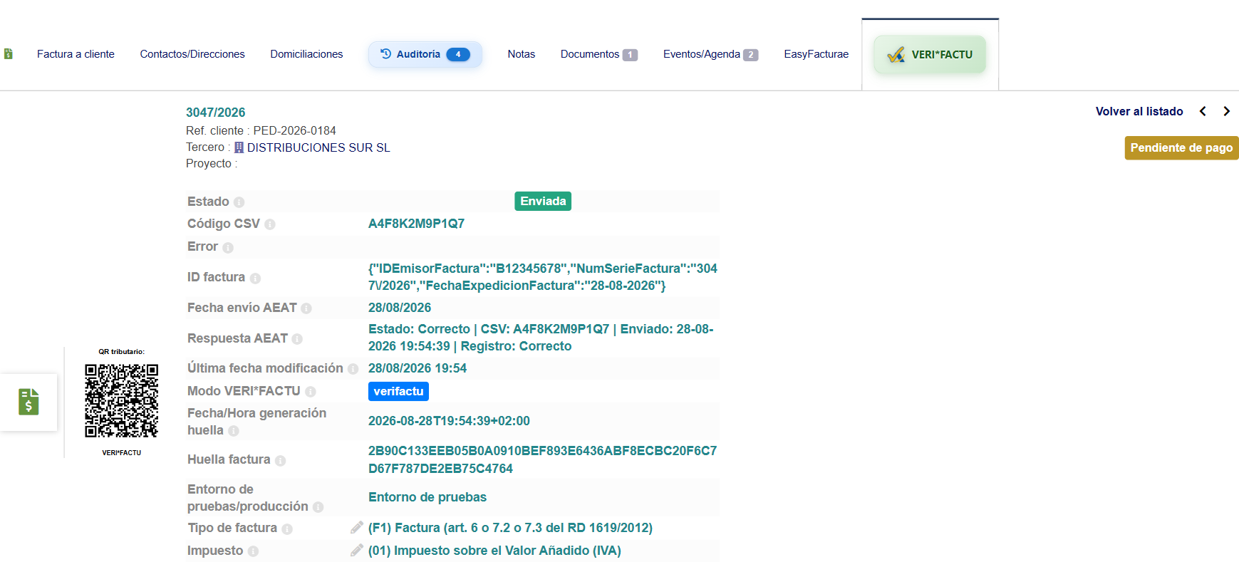Click the info icon next to Fecha envío AEAT
Viewport: 1239px width, 562px height.
[x=306, y=308]
